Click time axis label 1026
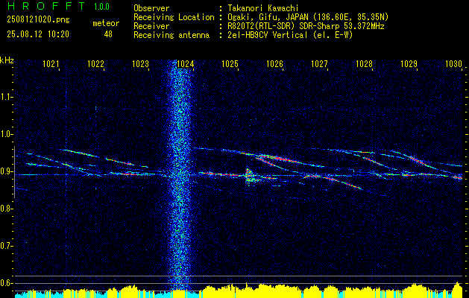The width and height of the screenshot is (469, 298). pos(274,63)
